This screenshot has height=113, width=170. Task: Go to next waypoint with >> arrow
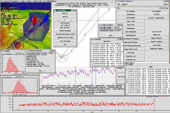point(71,20)
